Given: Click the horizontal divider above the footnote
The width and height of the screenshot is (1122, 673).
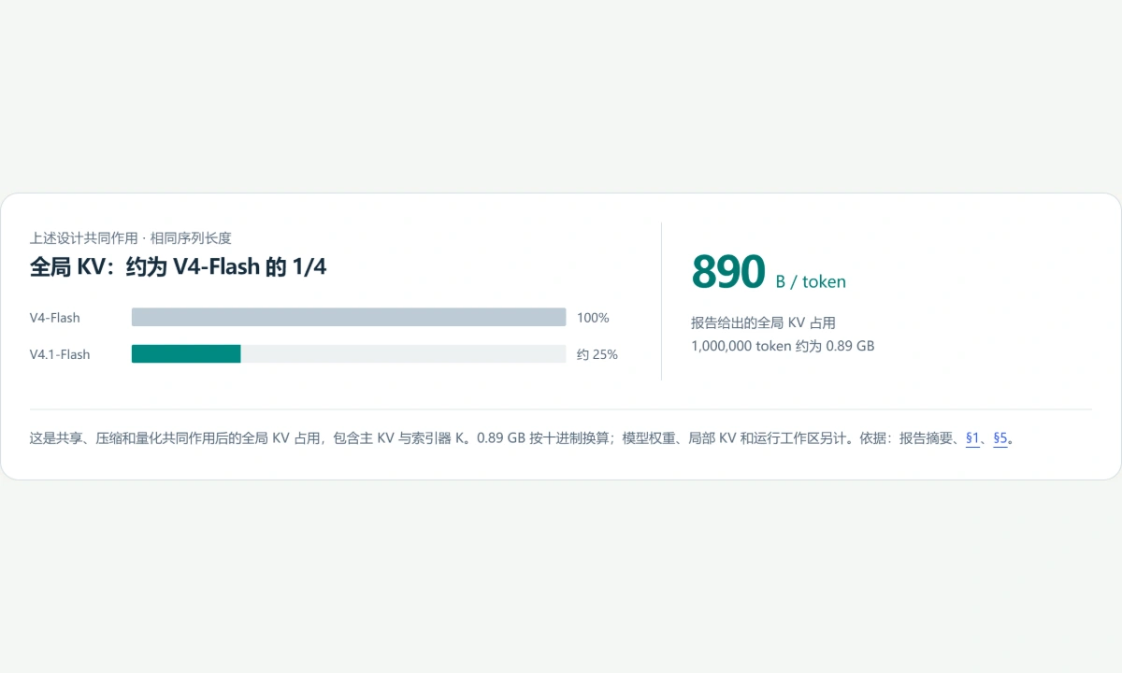Looking at the screenshot, I should (561, 409).
